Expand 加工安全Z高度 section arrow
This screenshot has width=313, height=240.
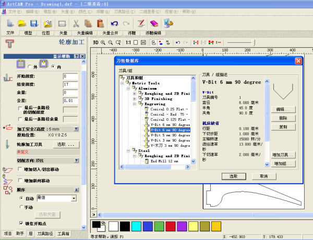pyautogui.click(x=76, y=129)
